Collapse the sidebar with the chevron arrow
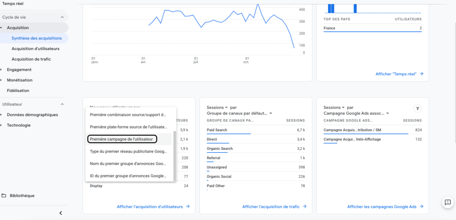456x220 pixels. [x=61, y=213]
